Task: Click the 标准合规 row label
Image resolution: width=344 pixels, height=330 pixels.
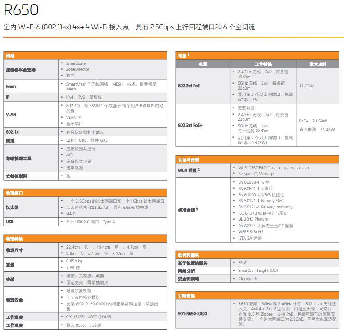Action: (188, 210)
